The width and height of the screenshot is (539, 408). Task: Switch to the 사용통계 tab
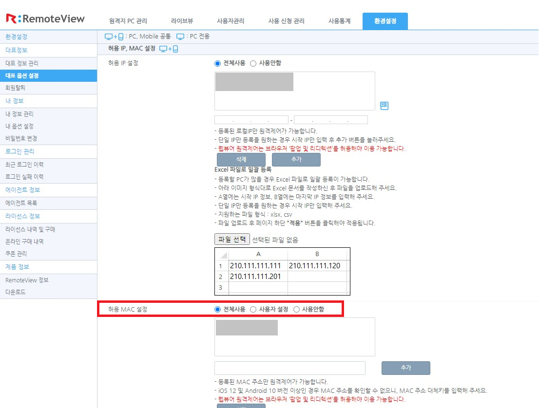click(x=339, y=21)
